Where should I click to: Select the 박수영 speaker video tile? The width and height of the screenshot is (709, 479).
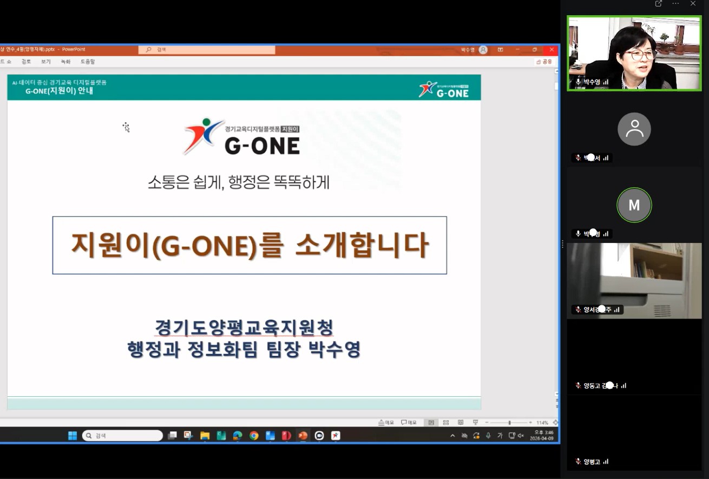(634, 53)
